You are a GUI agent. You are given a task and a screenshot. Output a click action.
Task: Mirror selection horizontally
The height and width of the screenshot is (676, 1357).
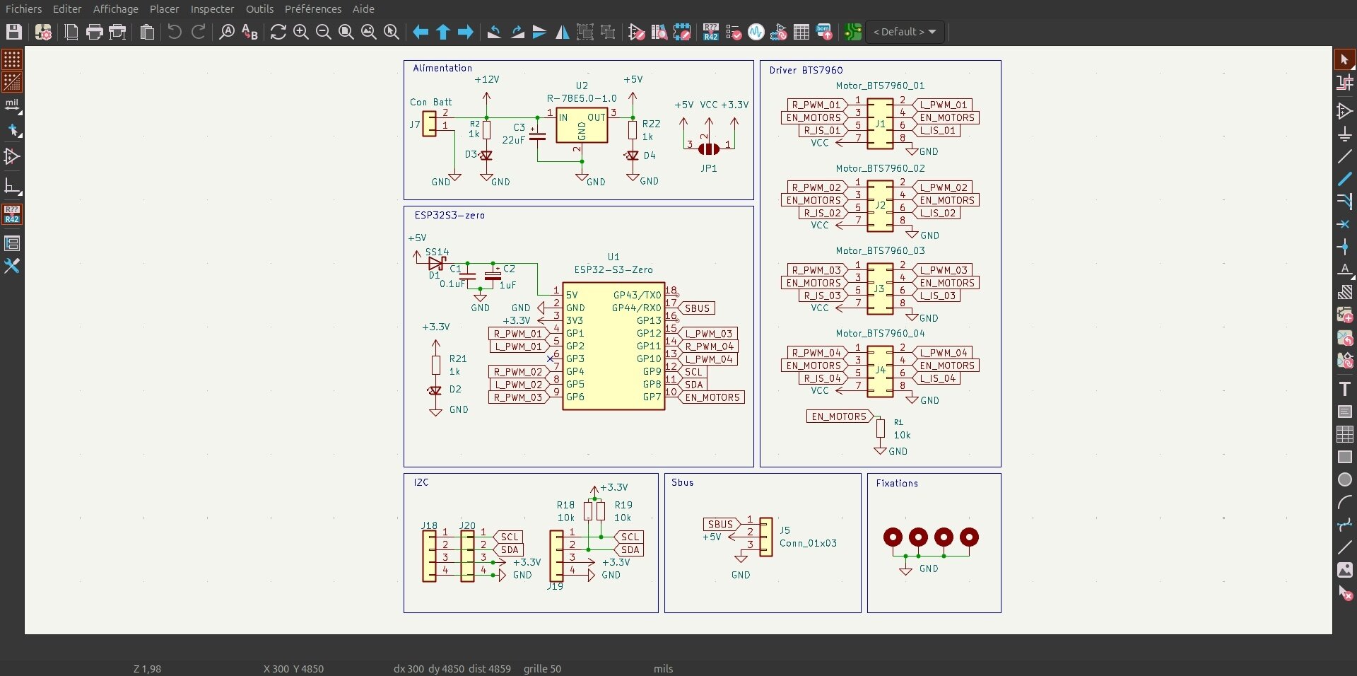(x=563, y=32)
